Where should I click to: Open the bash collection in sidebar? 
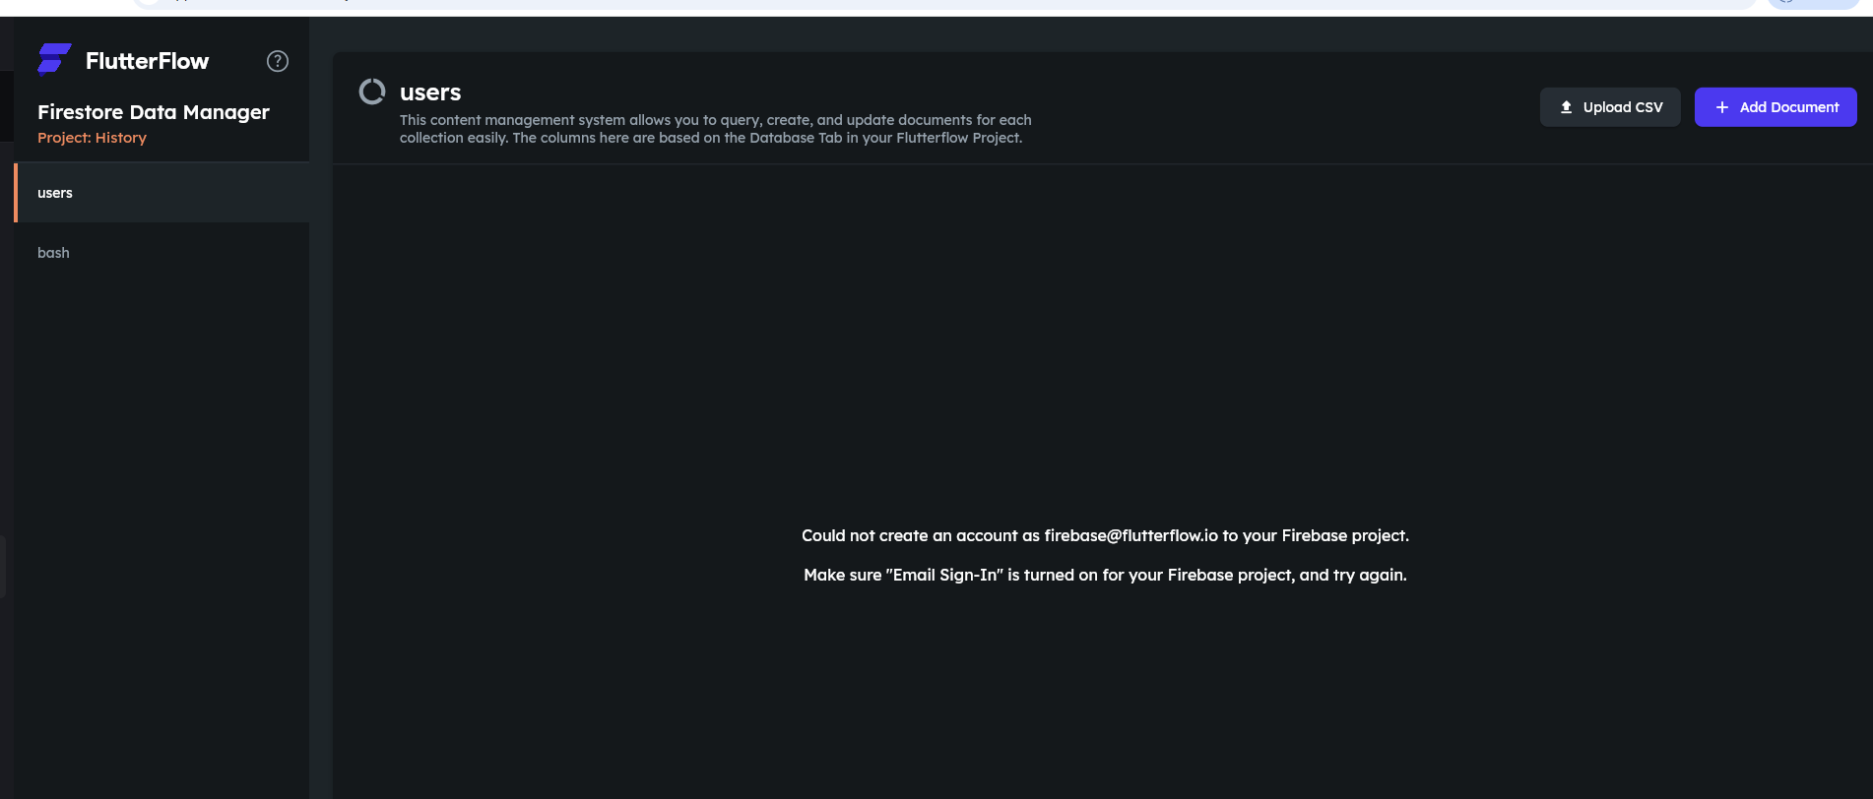161,253
